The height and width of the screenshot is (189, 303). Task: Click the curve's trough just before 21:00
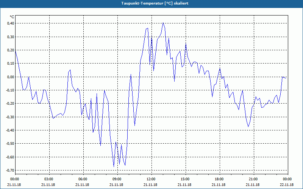(x=248, y=127)
